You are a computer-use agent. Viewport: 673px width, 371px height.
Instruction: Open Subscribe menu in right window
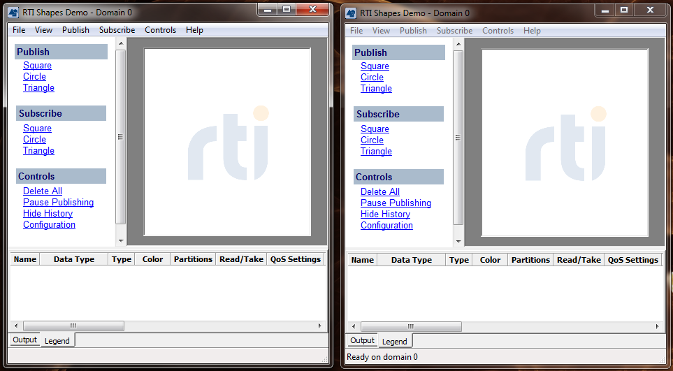(x=454, y=31)
